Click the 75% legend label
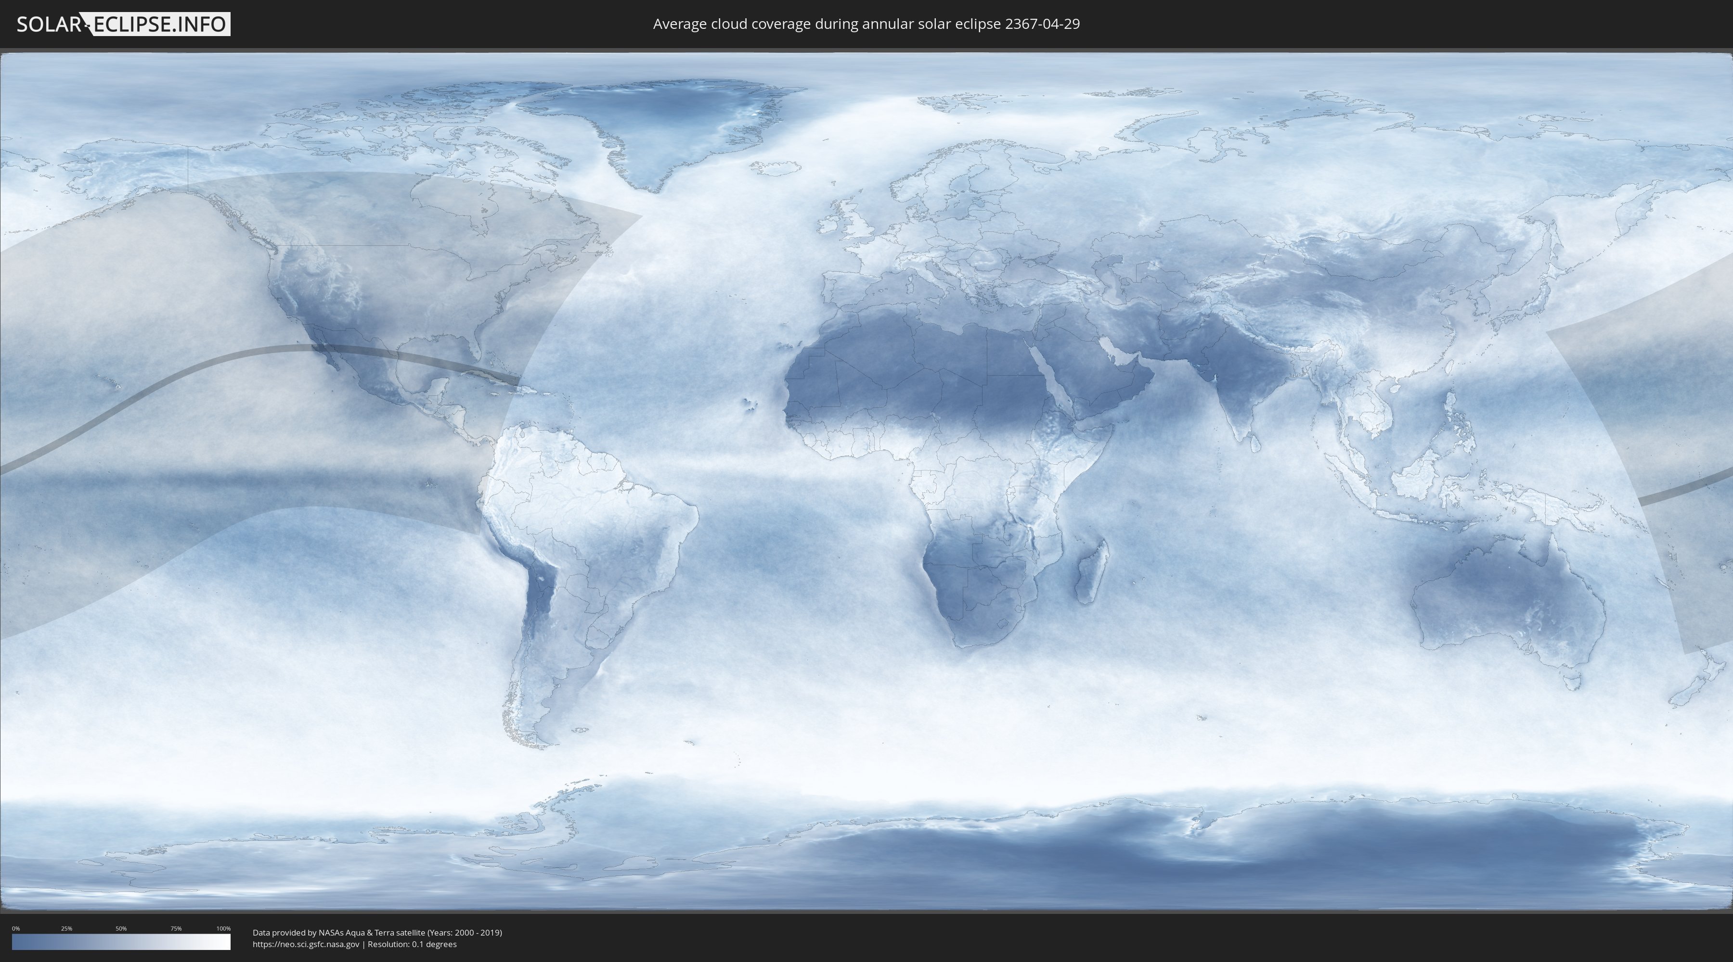 [176, 928]
